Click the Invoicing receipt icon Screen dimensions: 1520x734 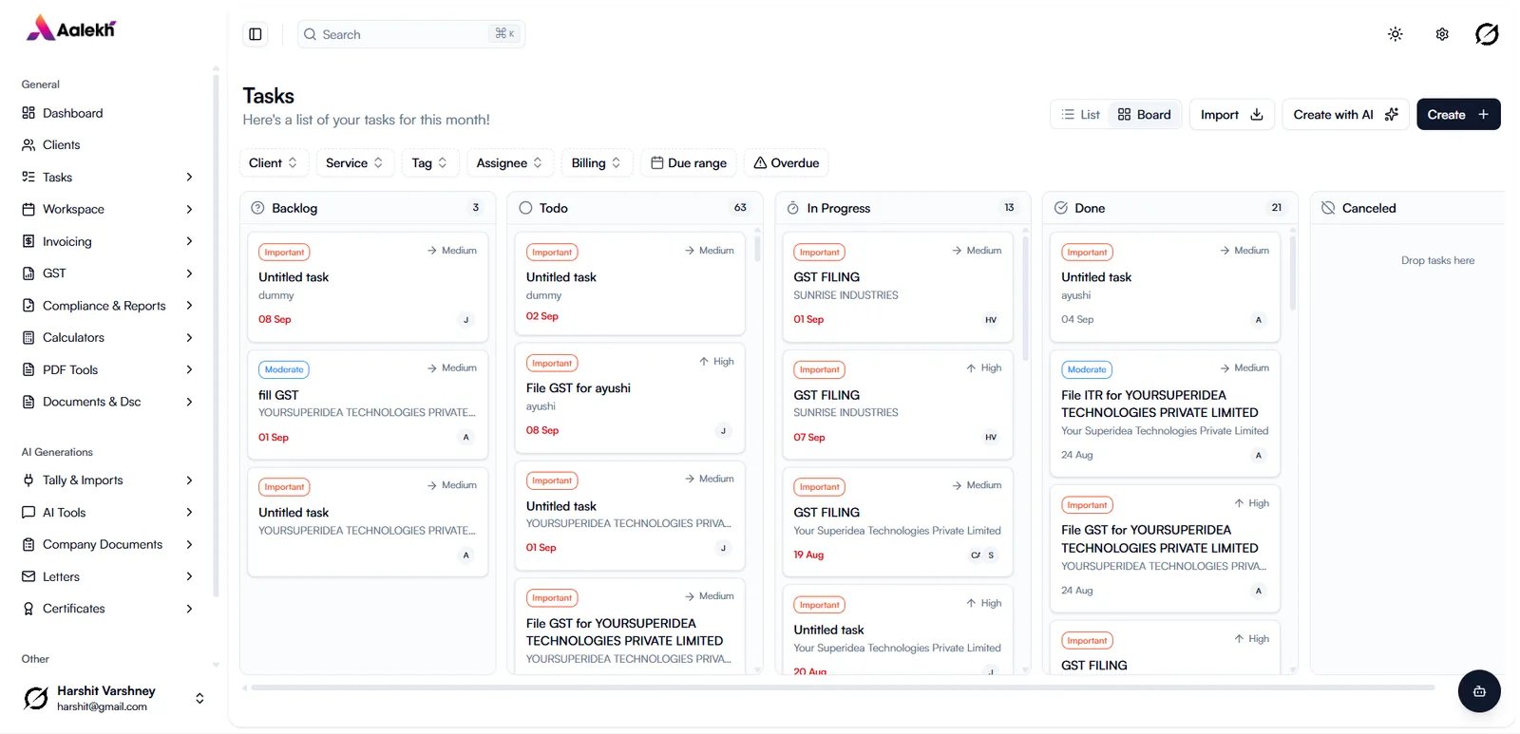click(28, 241)
